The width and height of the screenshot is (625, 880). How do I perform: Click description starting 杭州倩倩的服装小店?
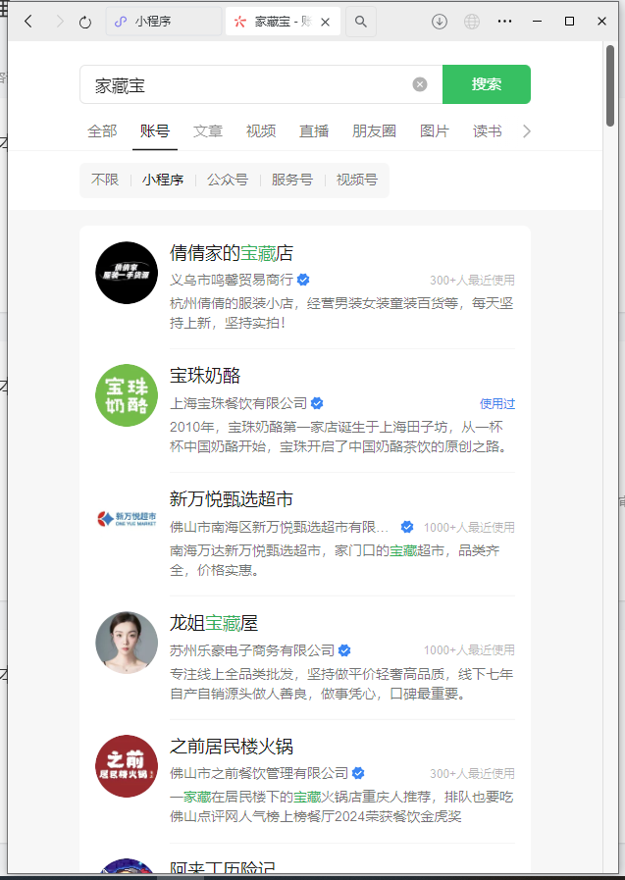(341, 313)
